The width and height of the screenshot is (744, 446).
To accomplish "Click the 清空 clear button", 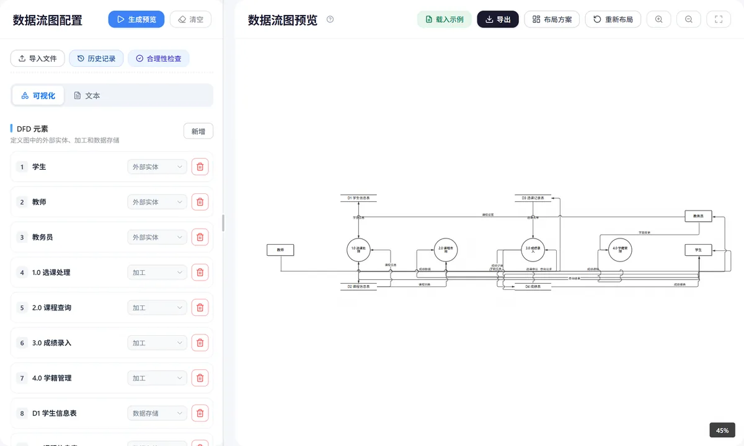I will click(190, 19).
